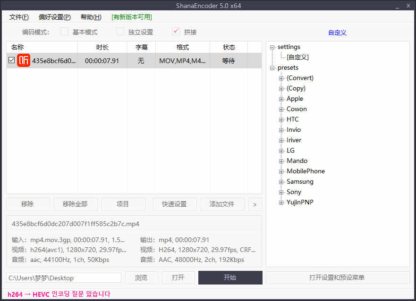Click the 时长 column header
Image resolution: width=416 pixels, height=301 pixels.
(x=102, y=47)
